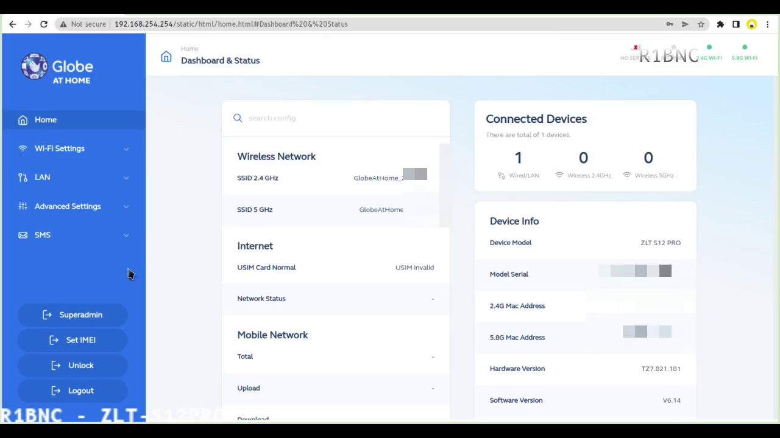Expand the SMS menu chevron
This screenshot has width=780, height=438.
pyautogui.click(x=126, y=235)
